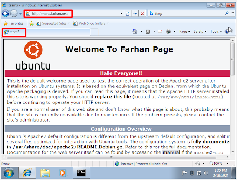Click the Forward navigation arrow
The width and height of the screenshot is (237, 180).
click(x=14, y=13)
